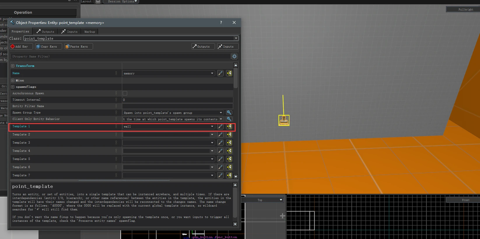Toggle the Asynchronous Spawn checkbox
The width and height of the screenshot is (480, 239).
coord(125,93)
